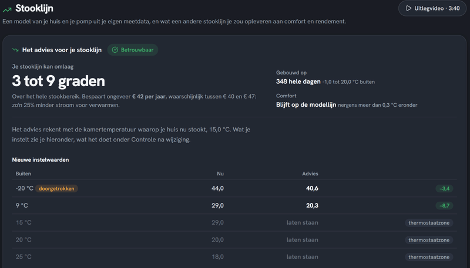470x268 pixels.
Task: Click '-1,0 tot 20,0 °C buiten' range text
Action: click(348, 82)
